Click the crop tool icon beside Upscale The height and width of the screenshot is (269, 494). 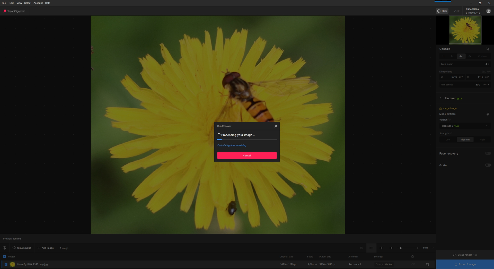click(488, 49)
